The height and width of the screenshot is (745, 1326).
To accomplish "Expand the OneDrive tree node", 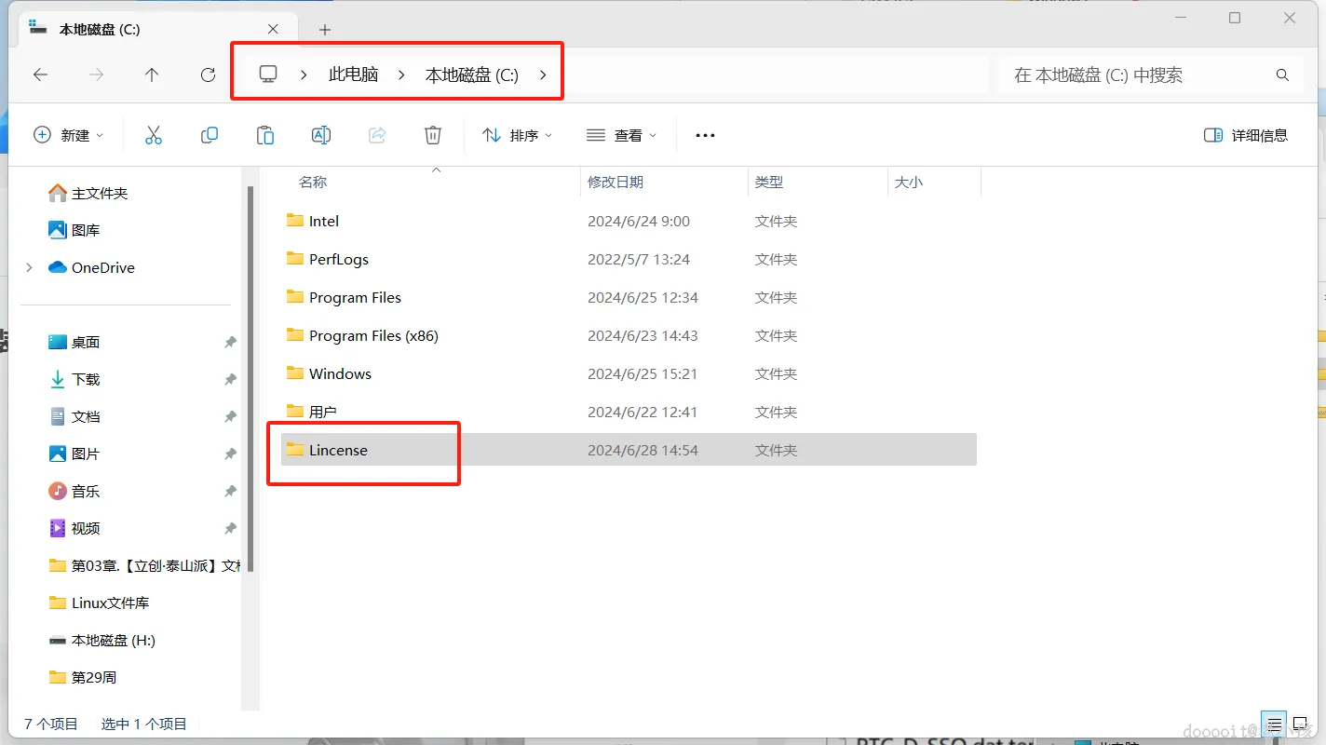I will tap(29, 267).
